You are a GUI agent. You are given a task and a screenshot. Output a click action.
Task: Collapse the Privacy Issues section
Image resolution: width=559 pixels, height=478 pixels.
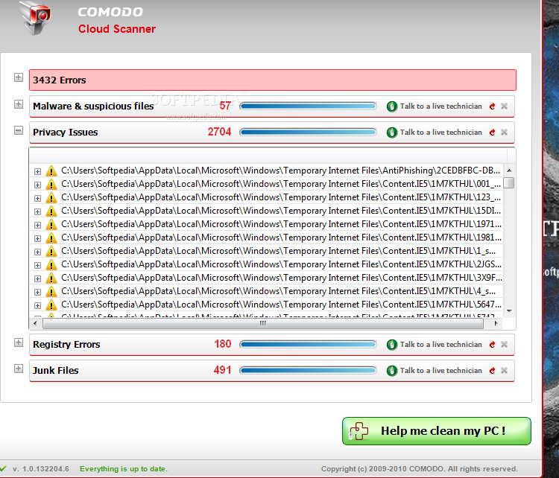point(19,130)
